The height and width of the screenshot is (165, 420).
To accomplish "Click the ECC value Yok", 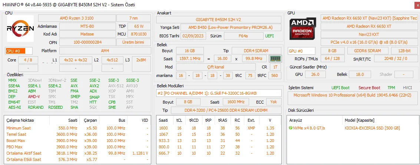I will pos(274,102).
